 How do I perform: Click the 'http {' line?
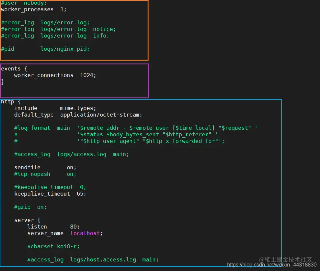click(x=11, y=102)
